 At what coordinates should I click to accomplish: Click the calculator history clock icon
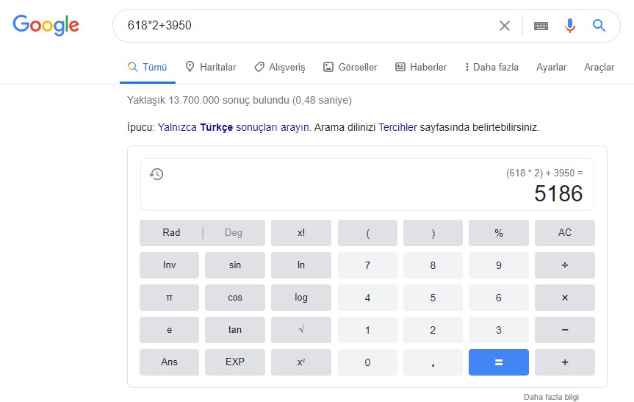(x=156, y=174)
